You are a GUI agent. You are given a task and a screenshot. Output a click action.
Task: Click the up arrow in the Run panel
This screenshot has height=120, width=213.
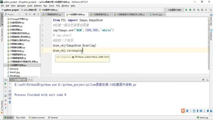10,84
